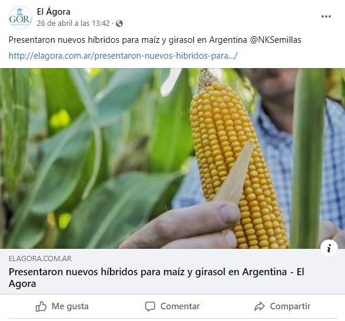Open the El Ágora page name link
The height and width of the screenshot is (321, 345).
(53, 12)
